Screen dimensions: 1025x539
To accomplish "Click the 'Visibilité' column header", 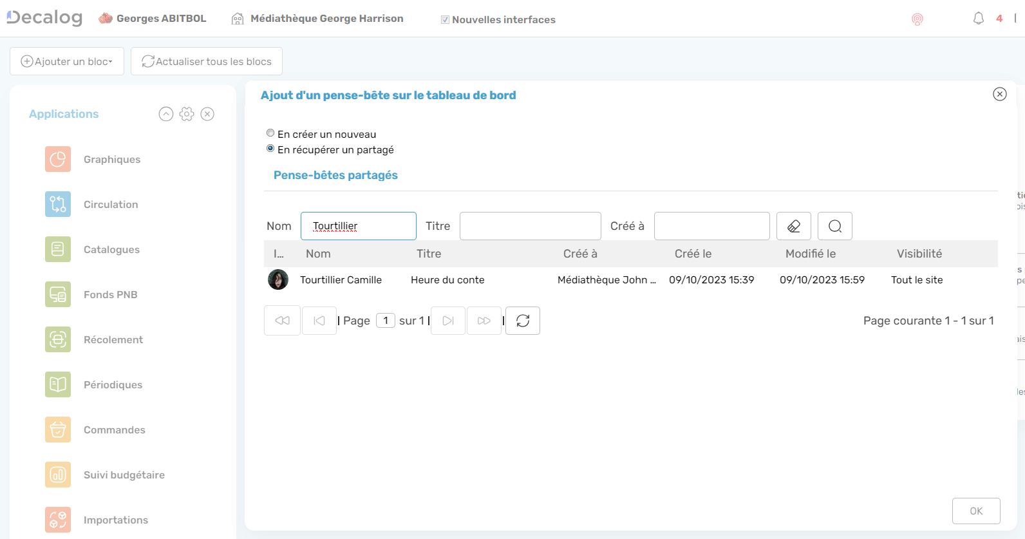I will coord(919,254).
